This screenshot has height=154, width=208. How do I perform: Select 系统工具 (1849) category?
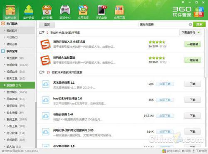pos(17,119)
